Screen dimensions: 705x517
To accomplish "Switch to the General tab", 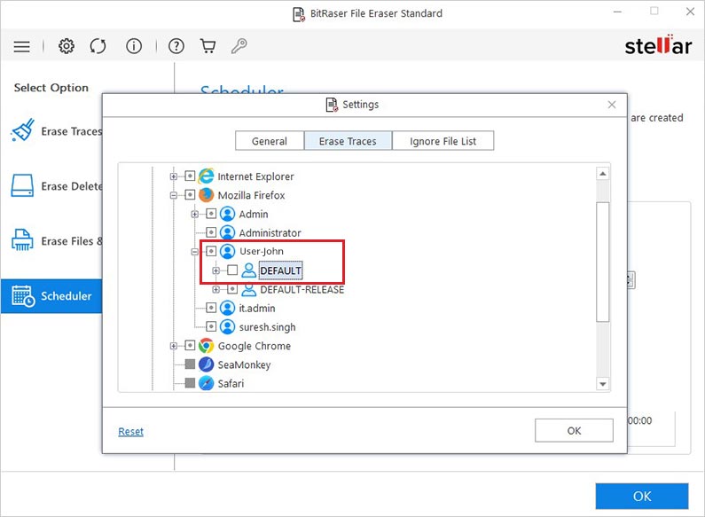I will point(270,141).
